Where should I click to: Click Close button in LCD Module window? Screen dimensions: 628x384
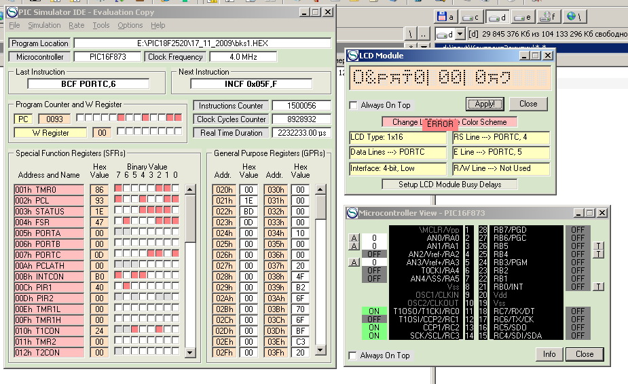pyautogui.click(x=528, y=104)
